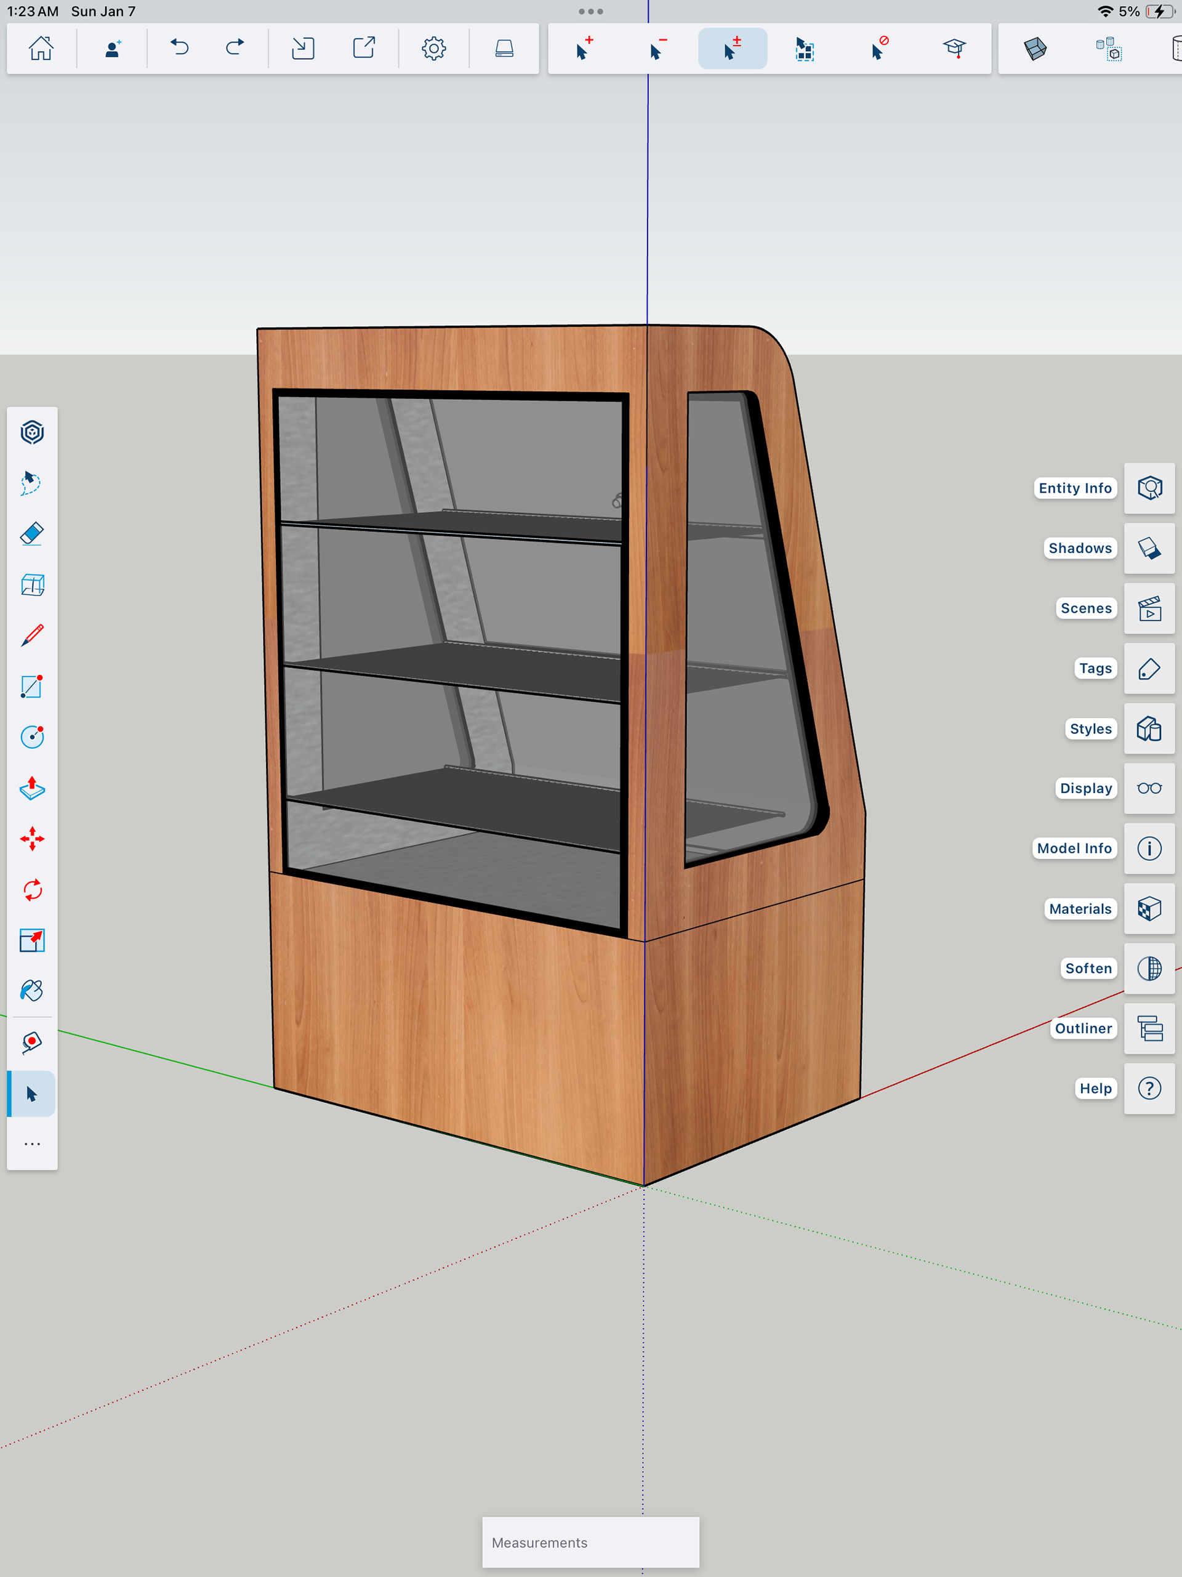The image size is (1182, 1577).
Task: Select the Eraser tool
Action: [32, 533]
